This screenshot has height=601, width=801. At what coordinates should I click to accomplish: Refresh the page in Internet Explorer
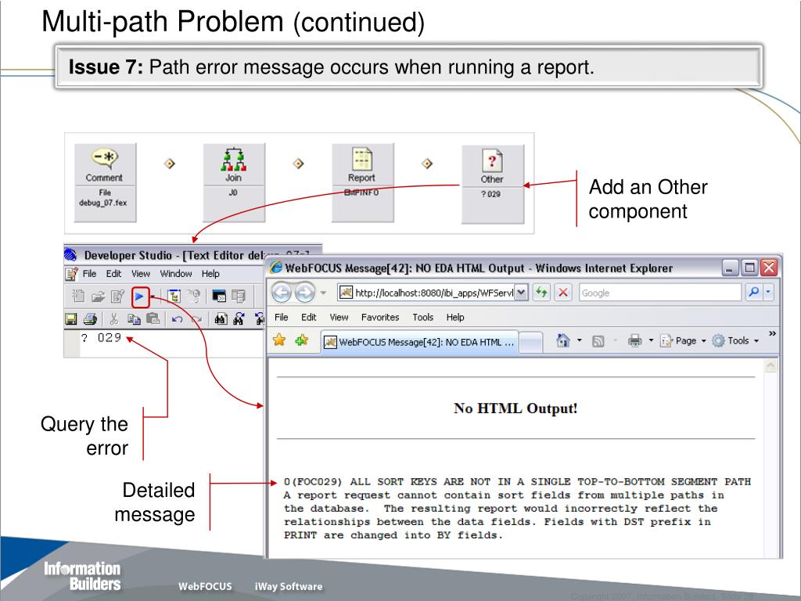coord(541,293)
